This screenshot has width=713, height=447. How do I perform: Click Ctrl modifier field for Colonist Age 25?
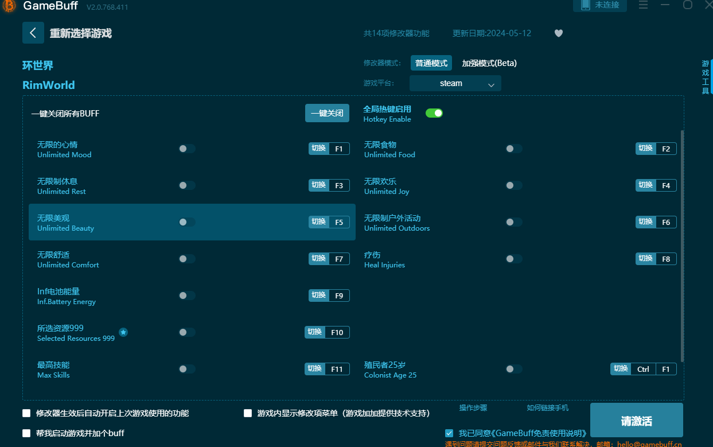coord(643,369)
